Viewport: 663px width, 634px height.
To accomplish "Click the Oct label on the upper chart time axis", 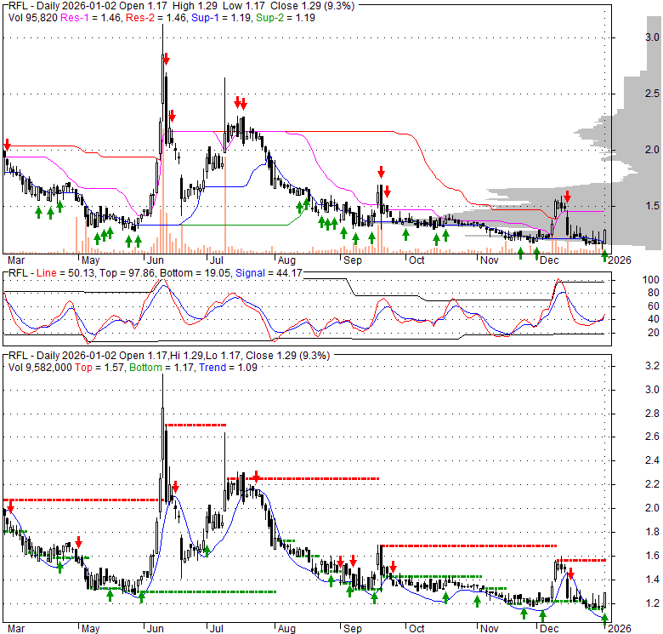I will (416, 260).
